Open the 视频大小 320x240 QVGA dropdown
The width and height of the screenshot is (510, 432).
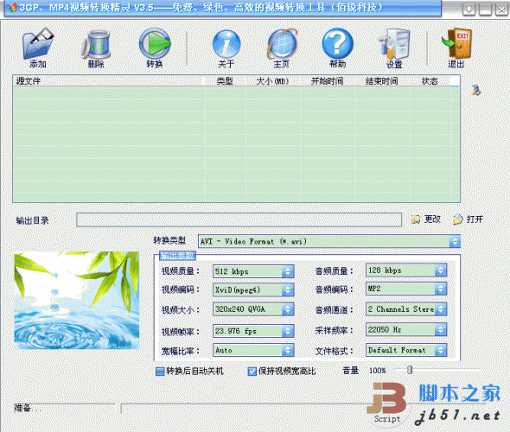click(288, 309)
